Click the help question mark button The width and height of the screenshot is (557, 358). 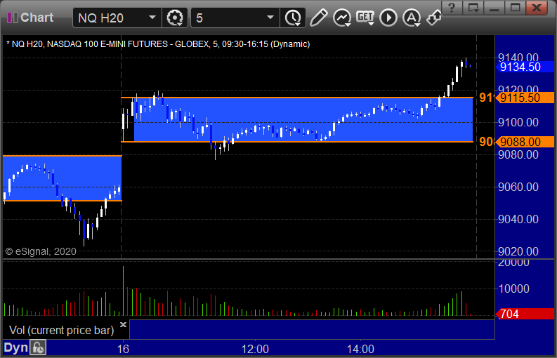click(452, 7)
